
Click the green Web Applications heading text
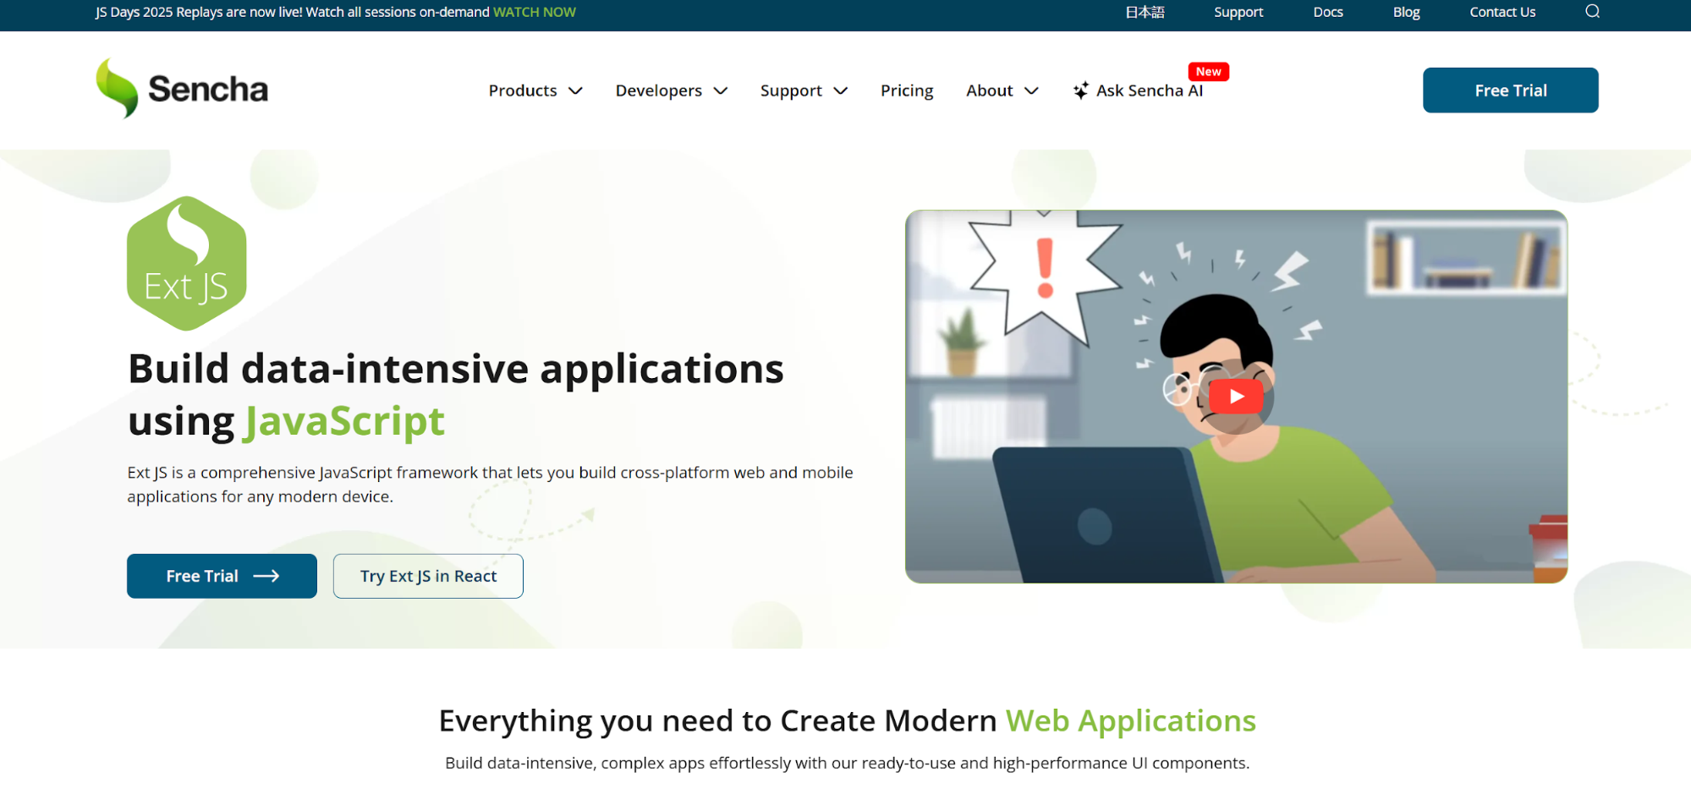tap(1130, 721)
